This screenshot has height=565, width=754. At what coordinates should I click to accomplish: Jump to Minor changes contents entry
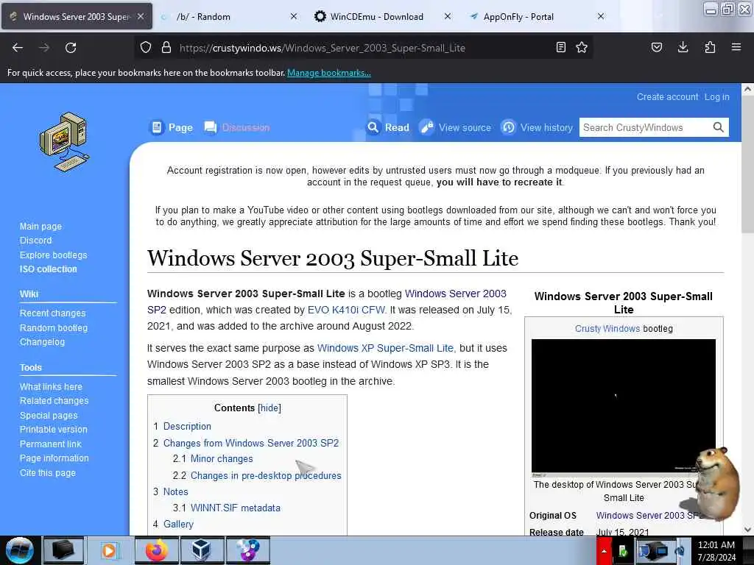pyautogui.click(x=222, y=458)
